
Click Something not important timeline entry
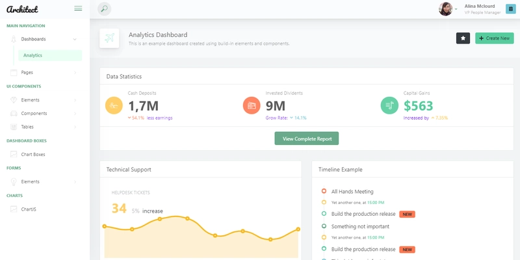tap(360, 226)
